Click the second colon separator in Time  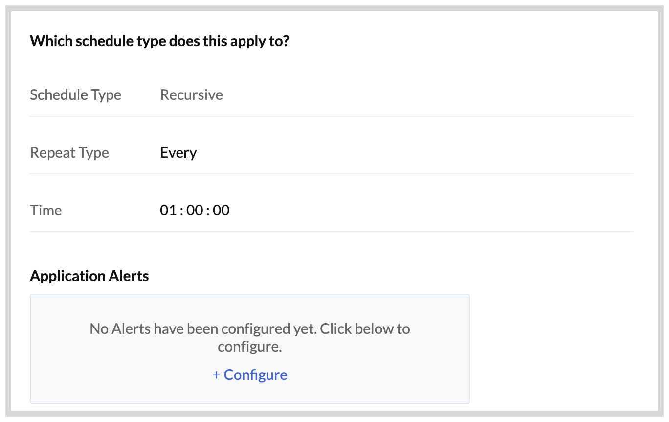click(x=207, y=211)
